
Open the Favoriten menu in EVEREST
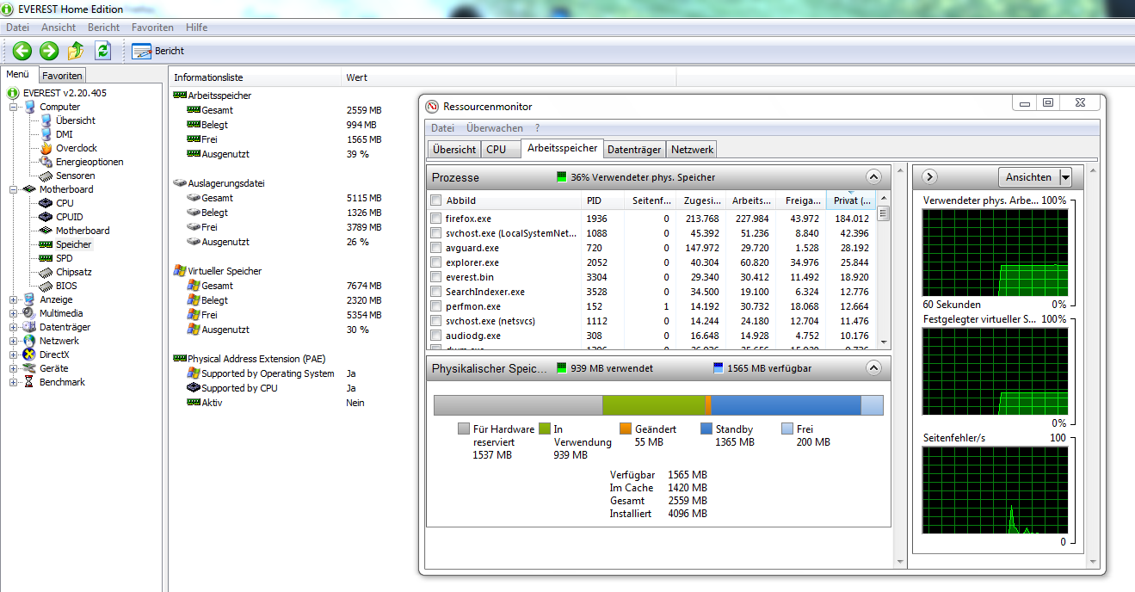pos(152,28)
